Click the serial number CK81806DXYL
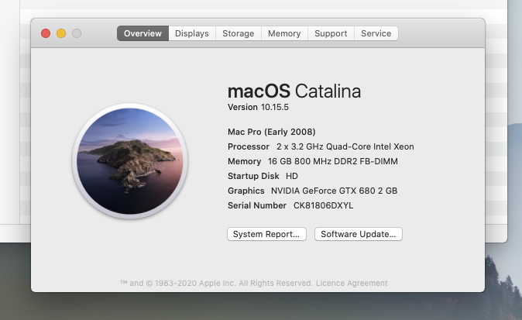The height and width of the screenshot is (320, 522). point(323,205)
